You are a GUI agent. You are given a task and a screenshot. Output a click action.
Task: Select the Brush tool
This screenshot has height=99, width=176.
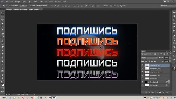point(2,37)
